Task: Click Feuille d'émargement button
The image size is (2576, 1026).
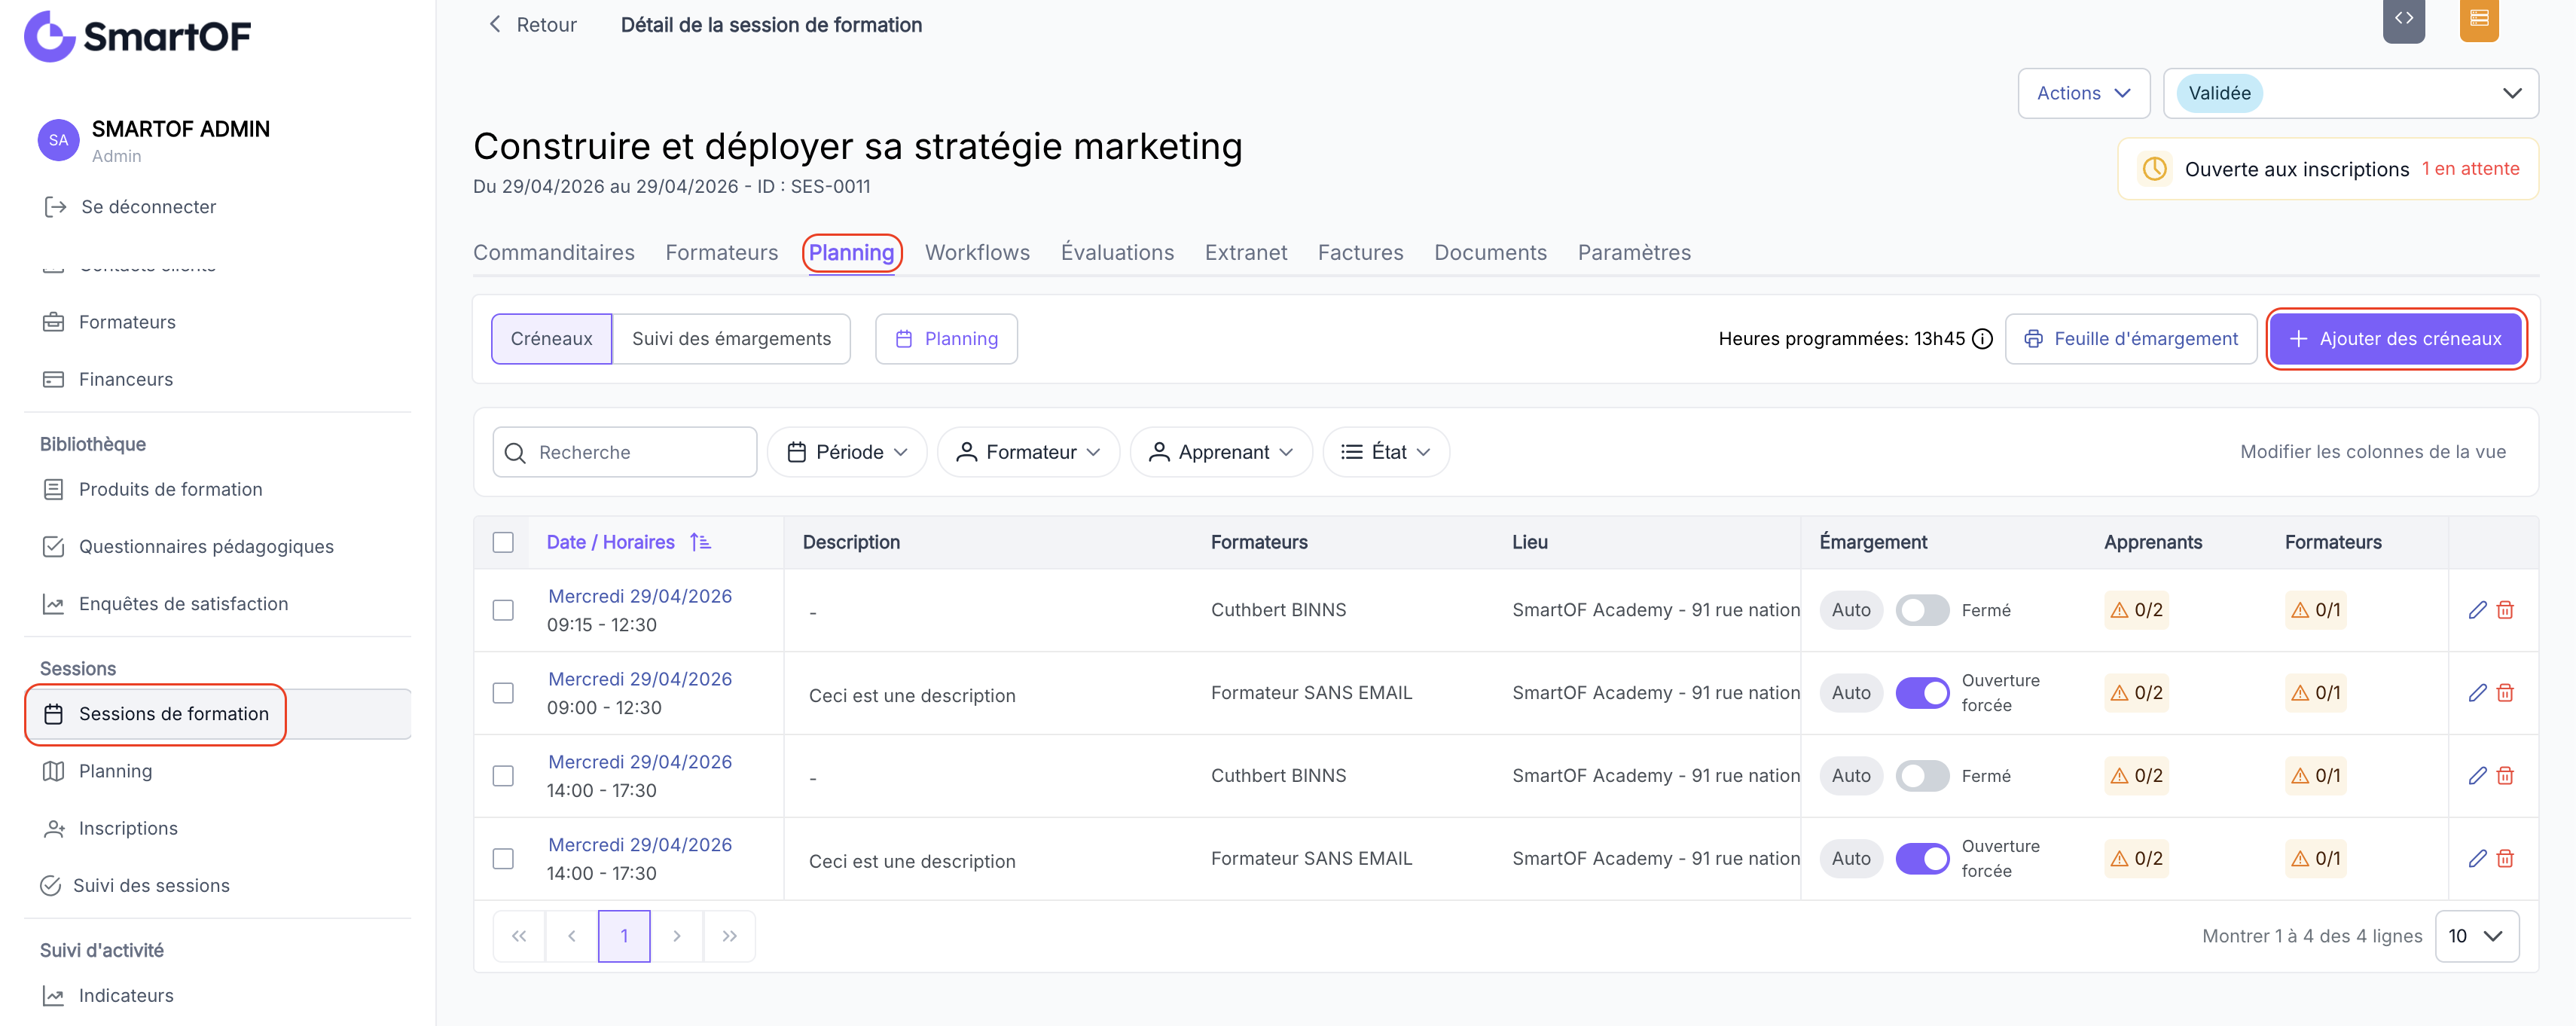Action: click(2130, 339)
